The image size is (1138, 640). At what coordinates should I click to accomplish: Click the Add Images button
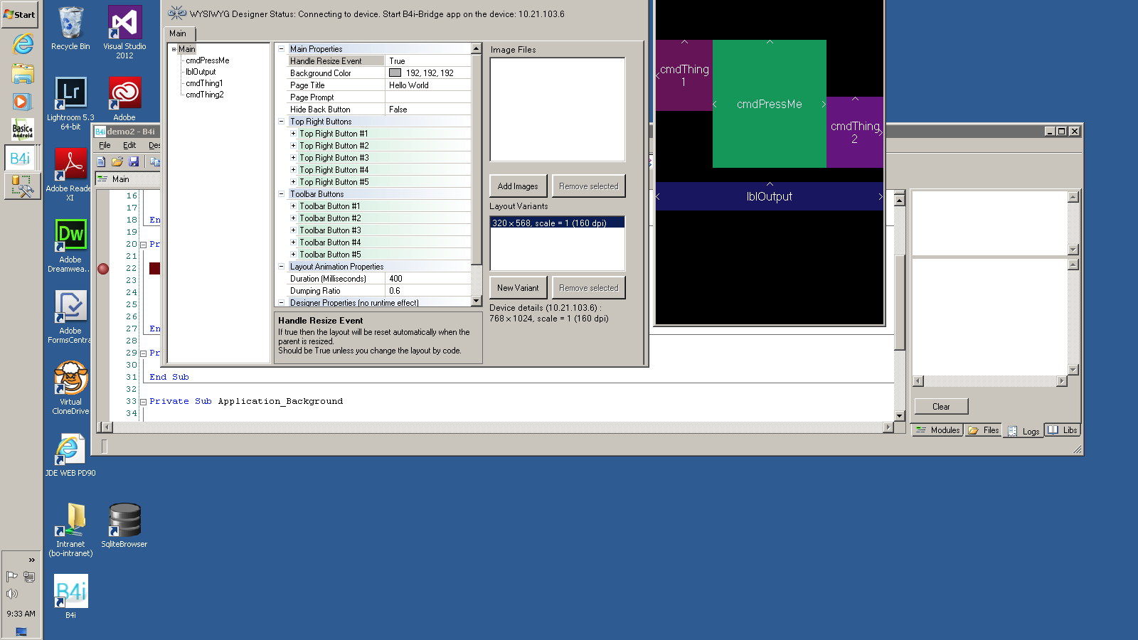518,185
